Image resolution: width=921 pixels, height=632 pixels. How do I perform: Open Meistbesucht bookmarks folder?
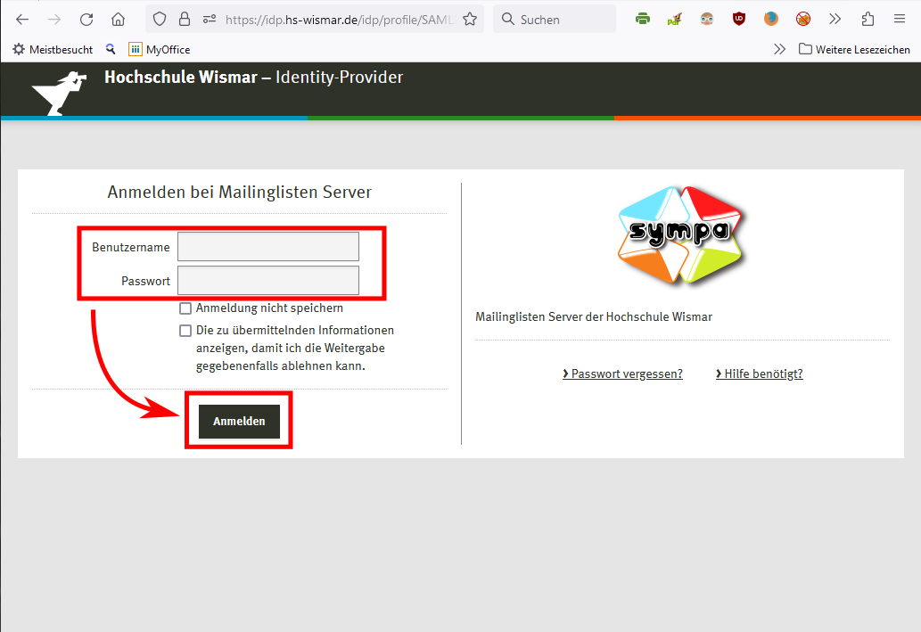53,49
